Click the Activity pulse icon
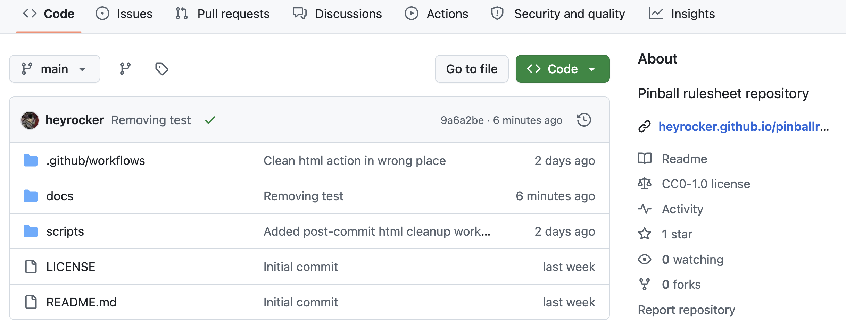The height and width of the screenshot is (329, 846). tap(645, 209)
